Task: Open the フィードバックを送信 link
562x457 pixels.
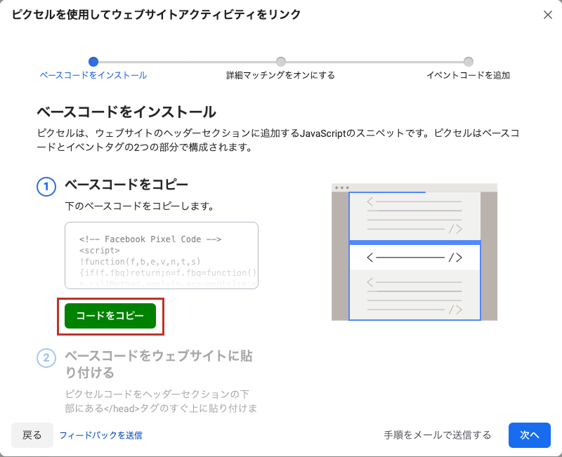Action: tap(100, 435)
